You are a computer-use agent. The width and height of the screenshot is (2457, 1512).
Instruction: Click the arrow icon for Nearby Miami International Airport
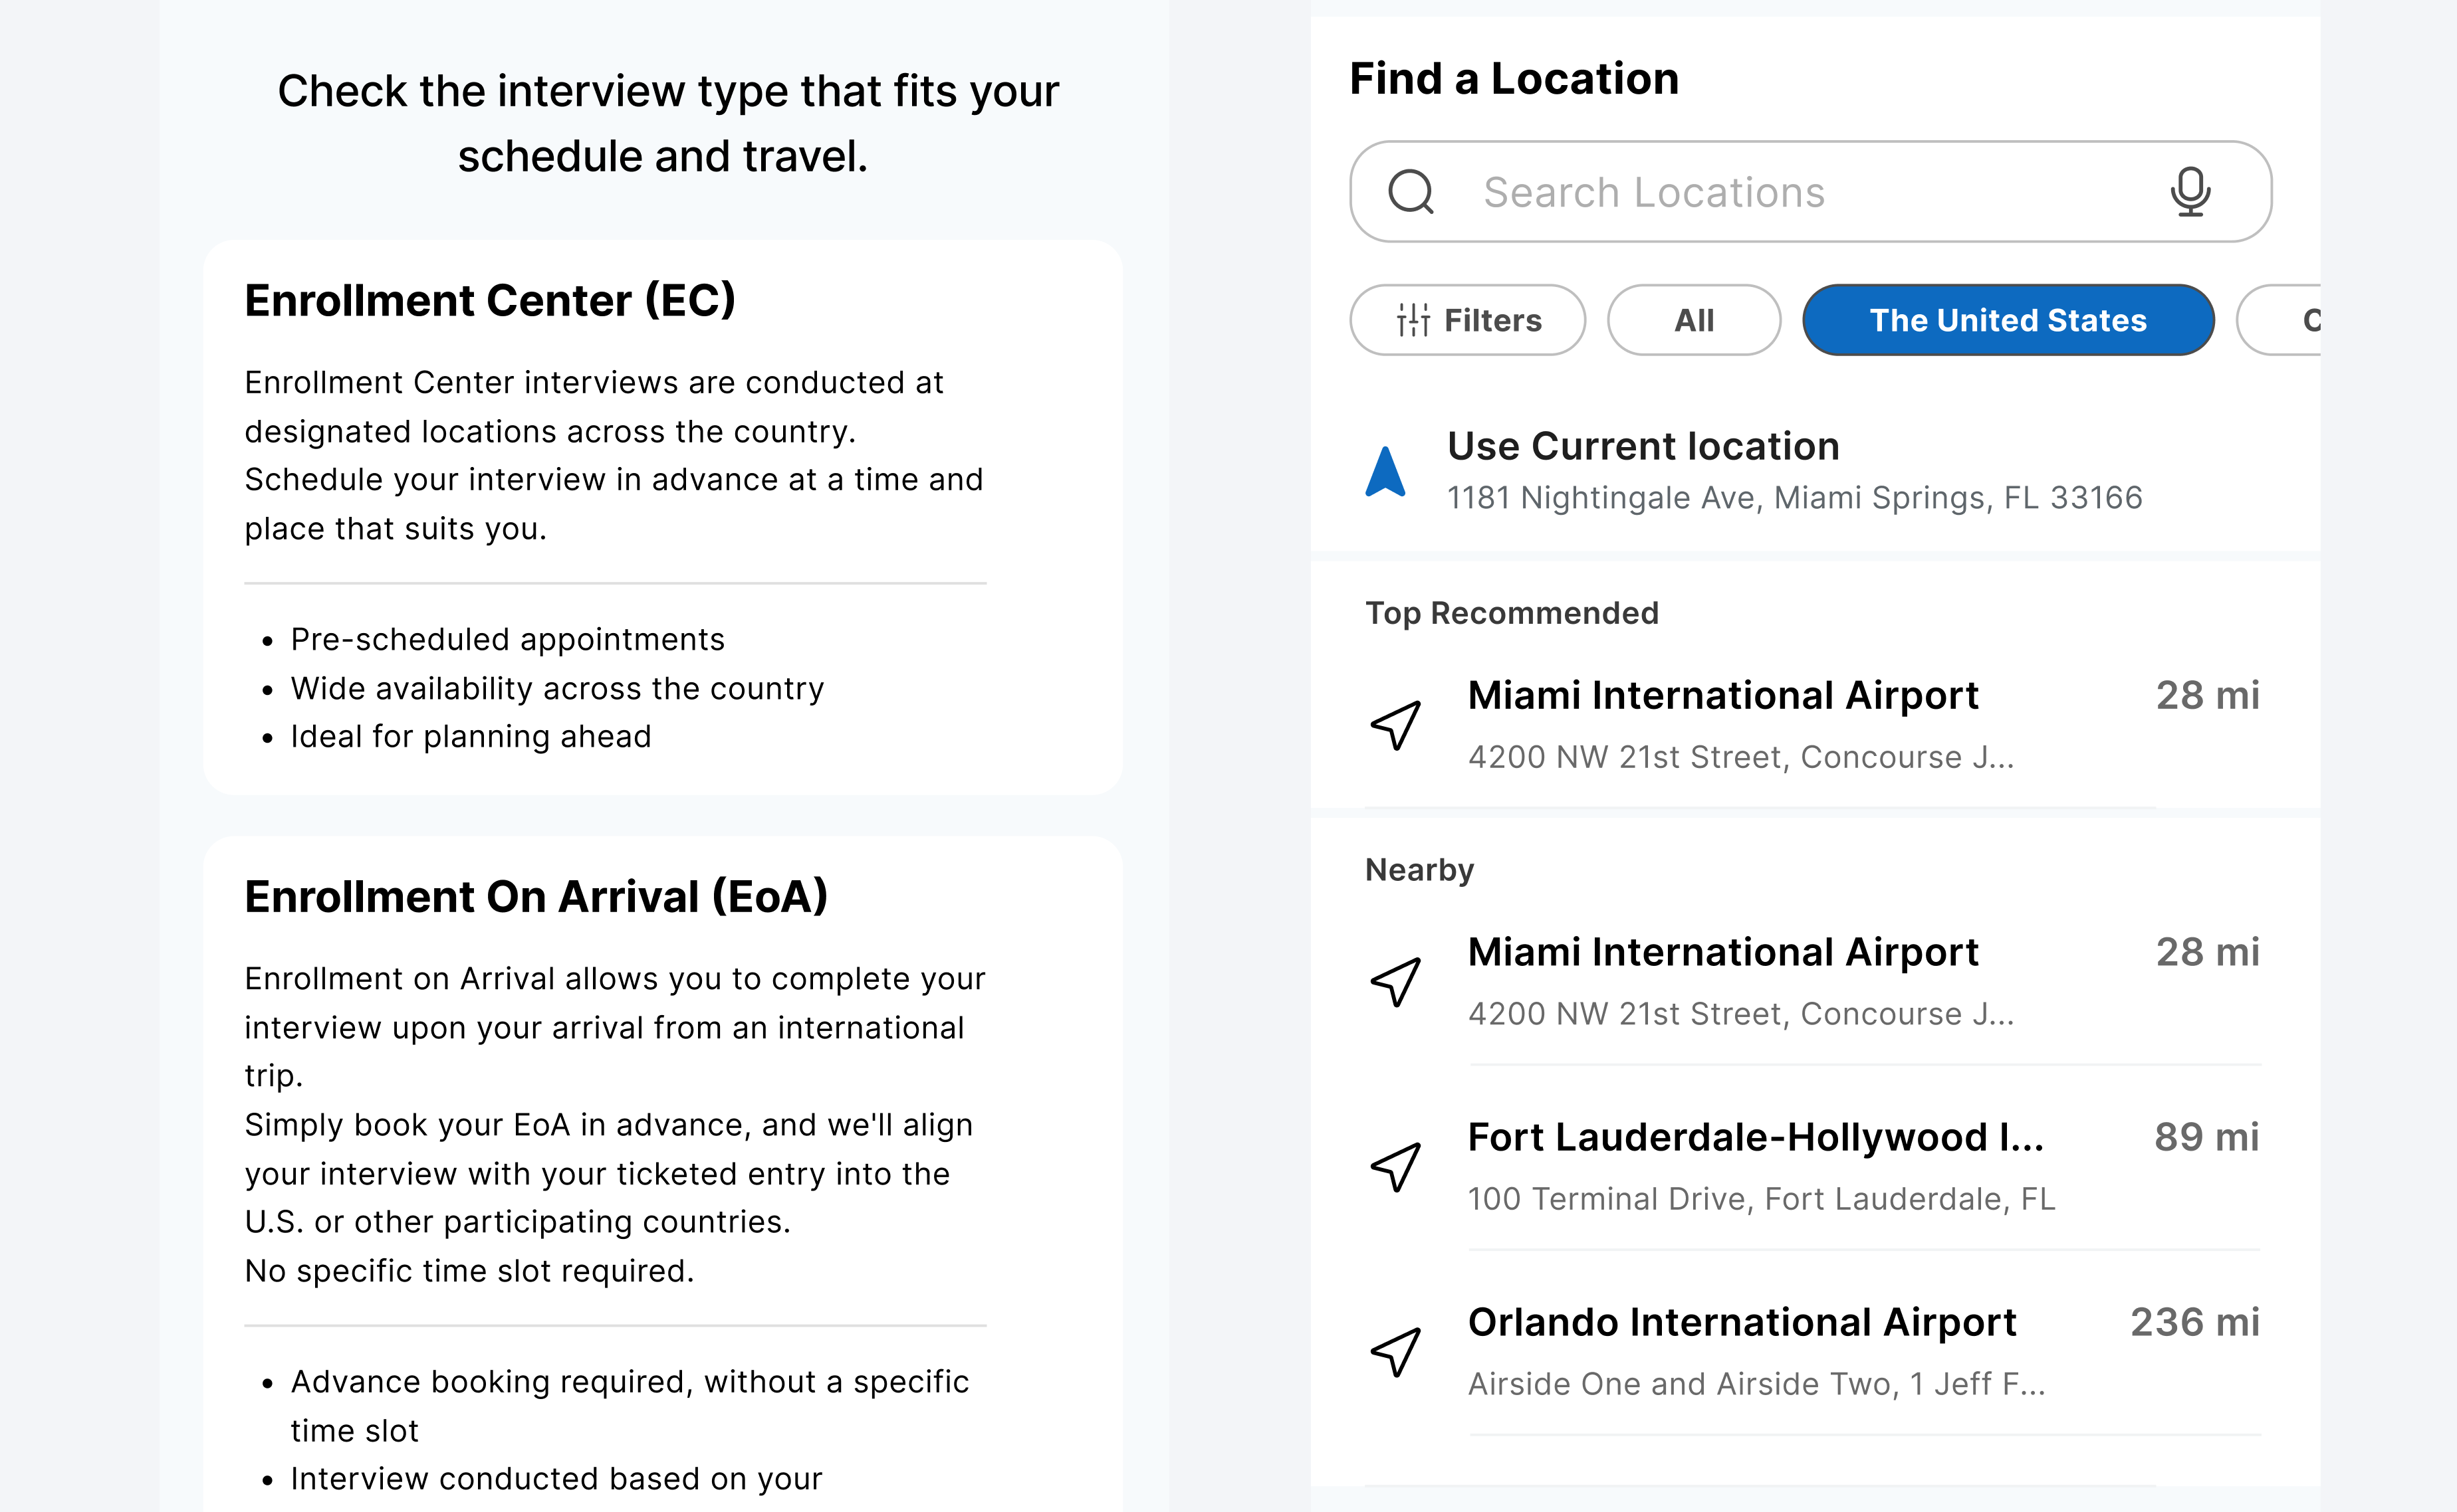(x=1395, y=982)
